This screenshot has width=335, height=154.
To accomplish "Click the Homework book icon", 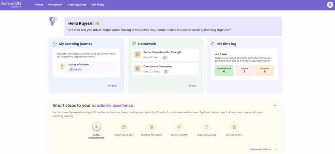I will (x=134, y=44).
